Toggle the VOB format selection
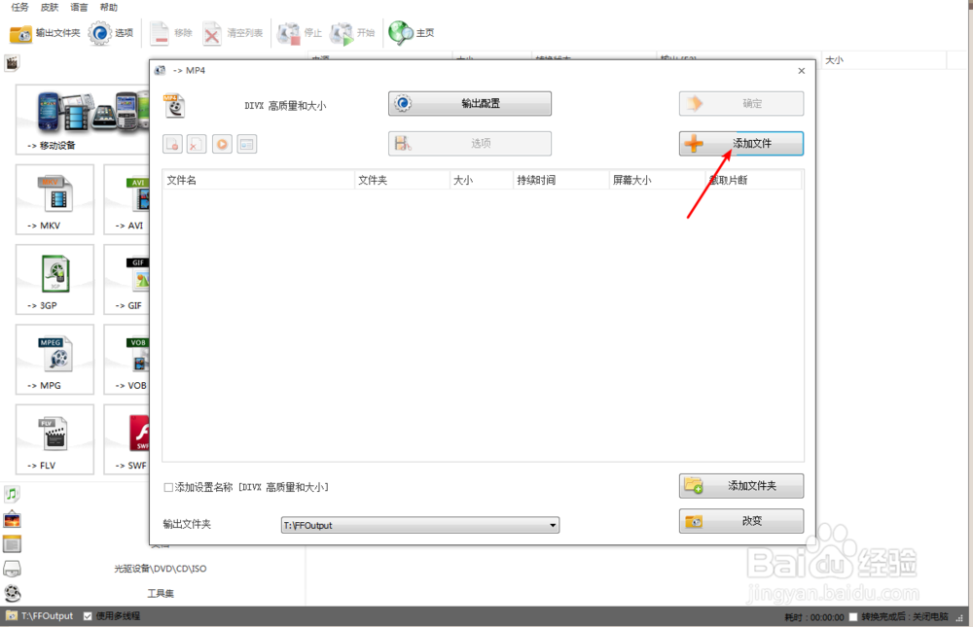 coord(136,359)
